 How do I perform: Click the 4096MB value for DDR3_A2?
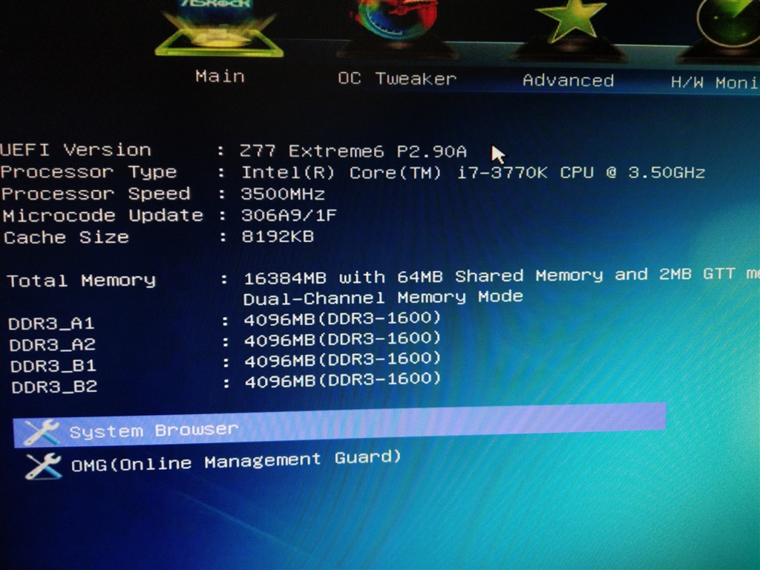pyautogui.click(x=342, y=339)
